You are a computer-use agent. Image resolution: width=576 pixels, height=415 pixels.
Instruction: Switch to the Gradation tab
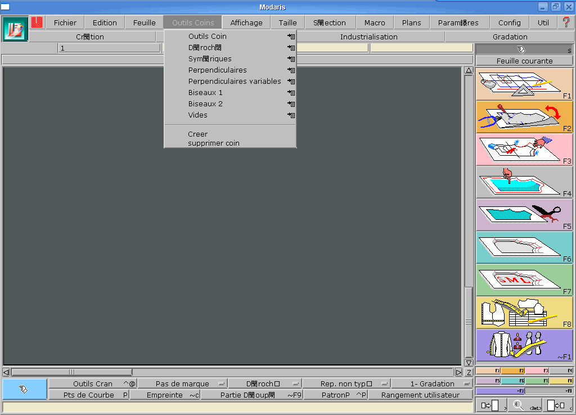pyautogui.click(x=510, y=37)
